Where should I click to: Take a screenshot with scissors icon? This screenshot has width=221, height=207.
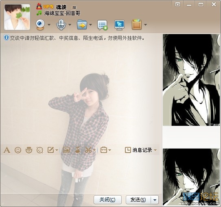point(88,150)
